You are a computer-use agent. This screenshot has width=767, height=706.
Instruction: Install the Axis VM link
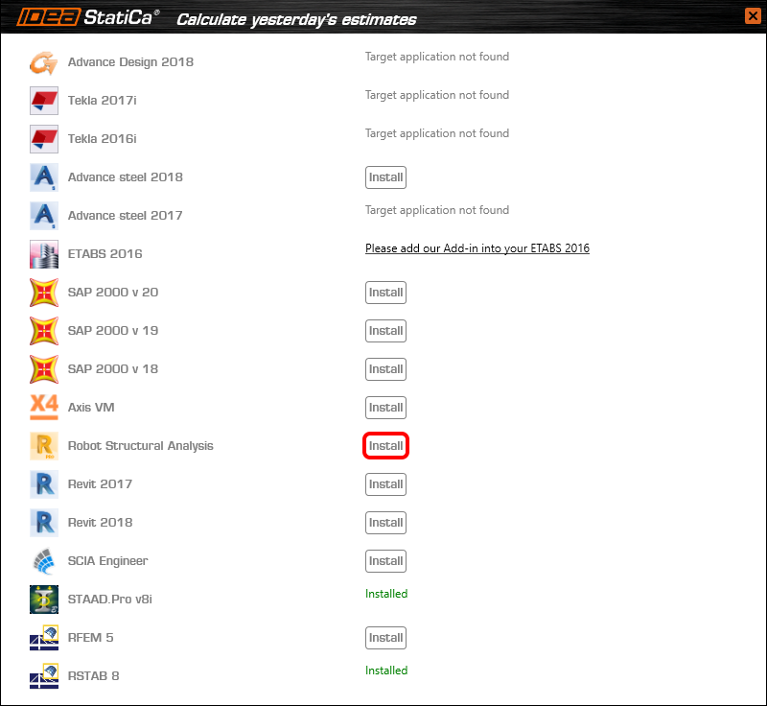385,408
